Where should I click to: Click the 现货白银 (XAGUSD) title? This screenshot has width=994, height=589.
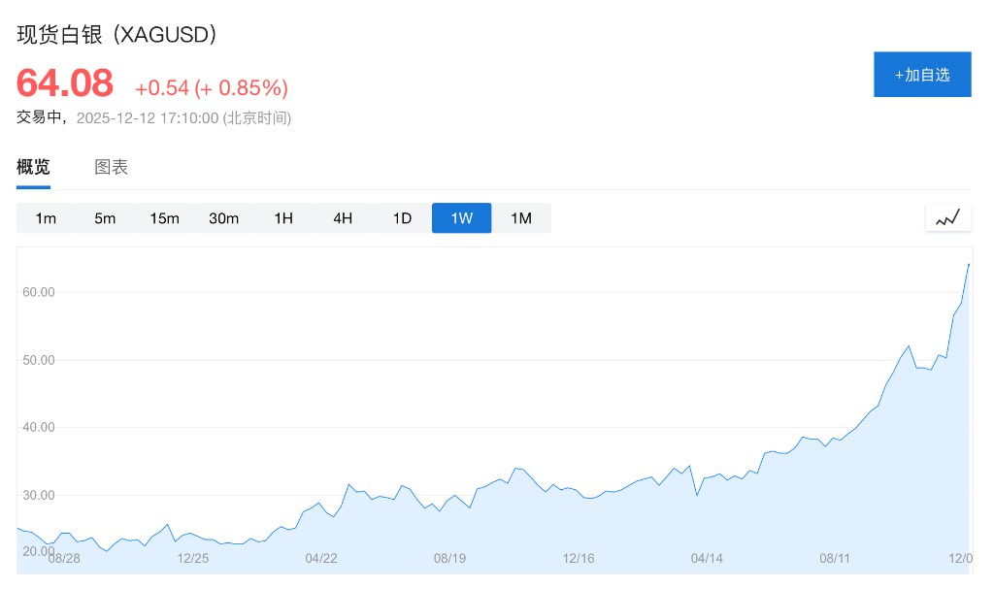[116, 34]
